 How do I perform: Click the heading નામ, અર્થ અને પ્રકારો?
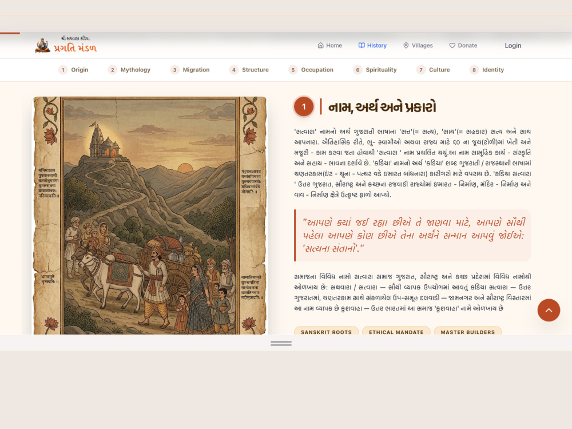(x=382, y=108)
